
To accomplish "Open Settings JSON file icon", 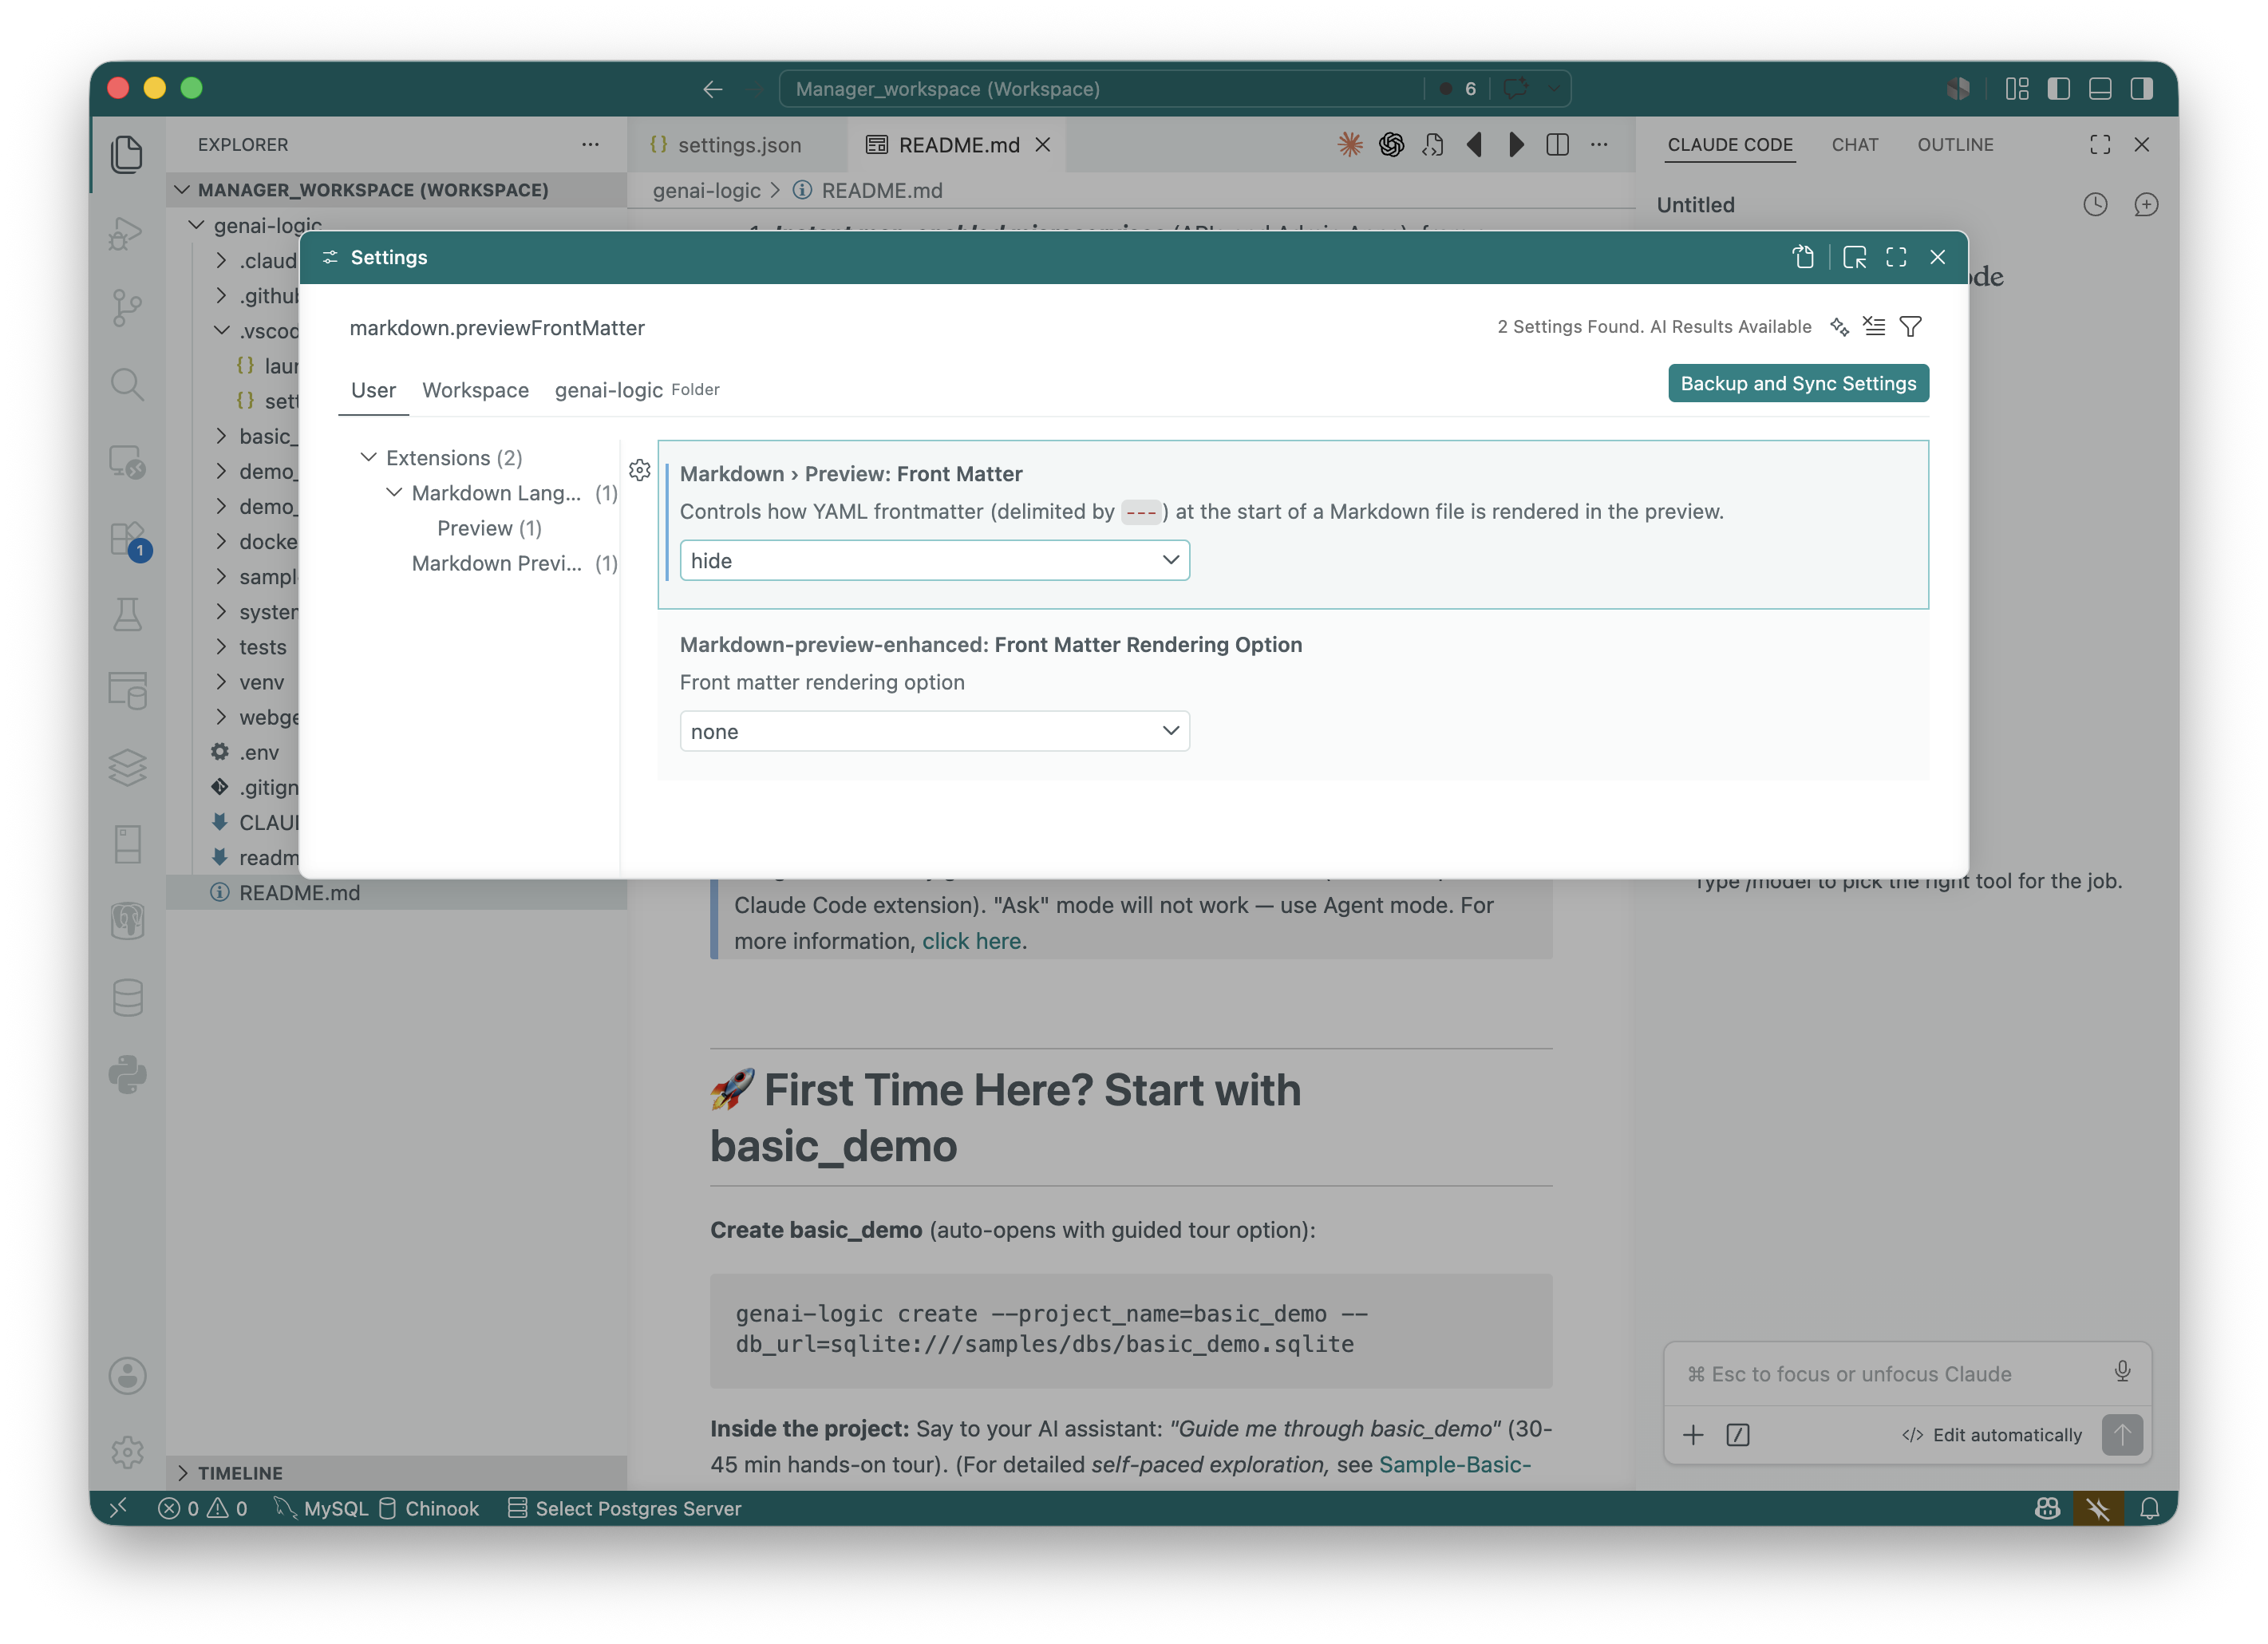I will 1803,257.
